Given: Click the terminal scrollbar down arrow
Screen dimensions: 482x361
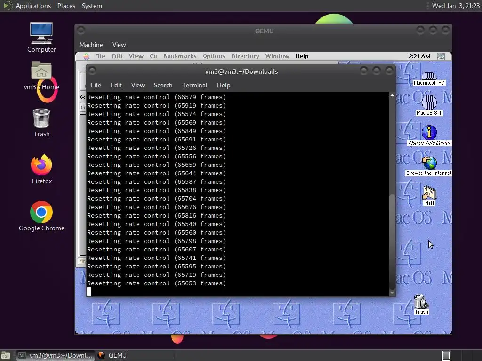Looking at the screenshot, I should (392, 293).
